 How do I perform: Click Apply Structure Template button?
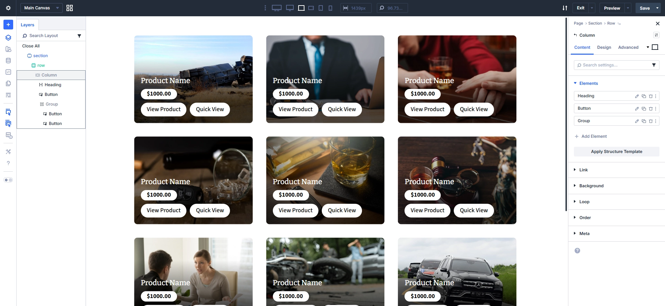tap(617, 152)
